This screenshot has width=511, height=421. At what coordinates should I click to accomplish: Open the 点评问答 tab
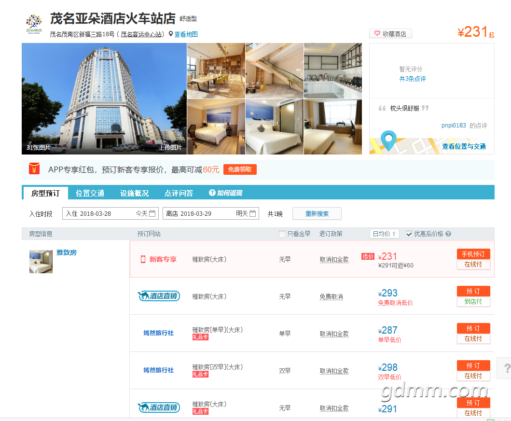point(179,193)
